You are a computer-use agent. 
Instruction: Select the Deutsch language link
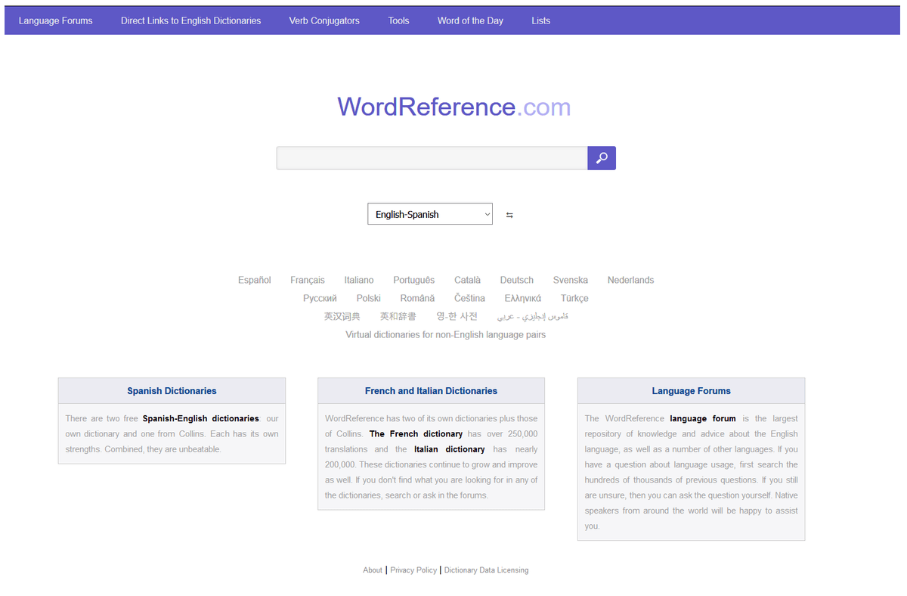point(516,280)
